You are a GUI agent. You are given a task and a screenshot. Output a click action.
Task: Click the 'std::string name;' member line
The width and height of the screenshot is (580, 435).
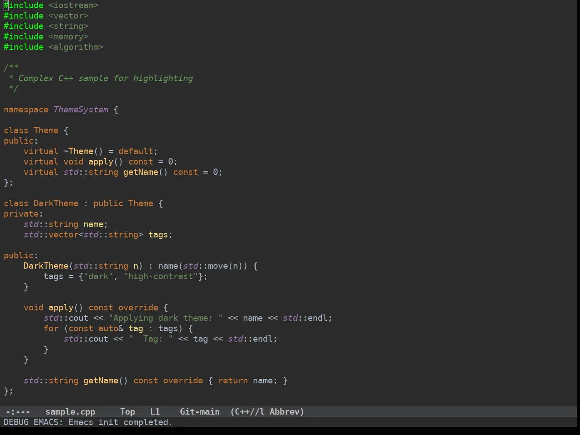tap(66, 224)
